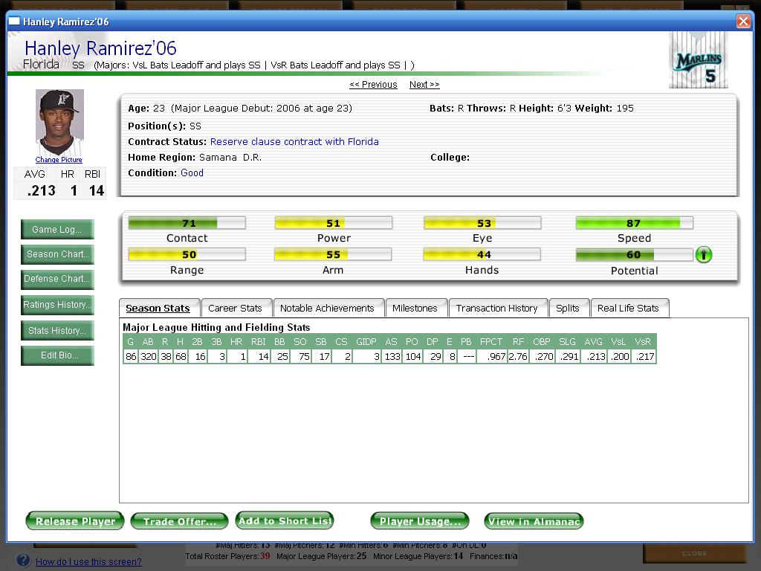Open Reserve clause contract with Florida link
761x571 pixels.
click(x=294, y=142)
